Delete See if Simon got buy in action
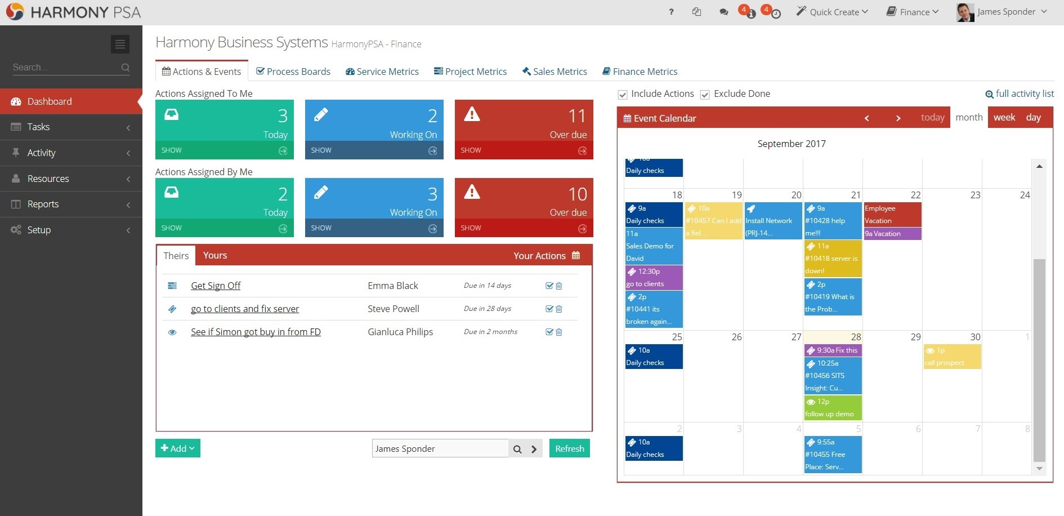1064x516 pixels. [x=559, y=332]
